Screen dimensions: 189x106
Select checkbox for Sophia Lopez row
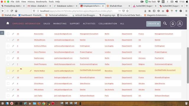pos(8,58)
